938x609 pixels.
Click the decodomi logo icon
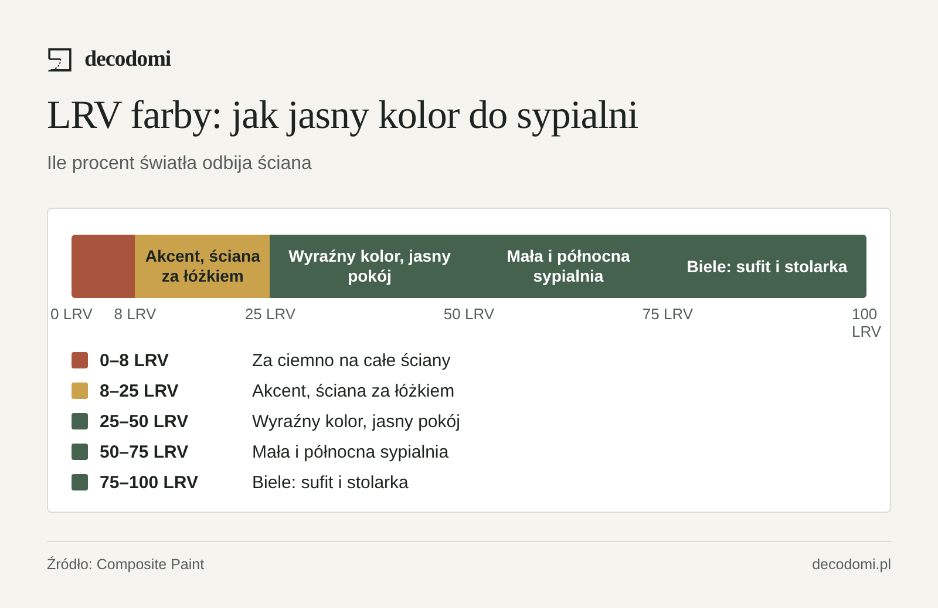pos(60,59)
